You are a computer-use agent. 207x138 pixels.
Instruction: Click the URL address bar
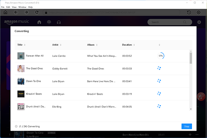click(x=111, y=12)
